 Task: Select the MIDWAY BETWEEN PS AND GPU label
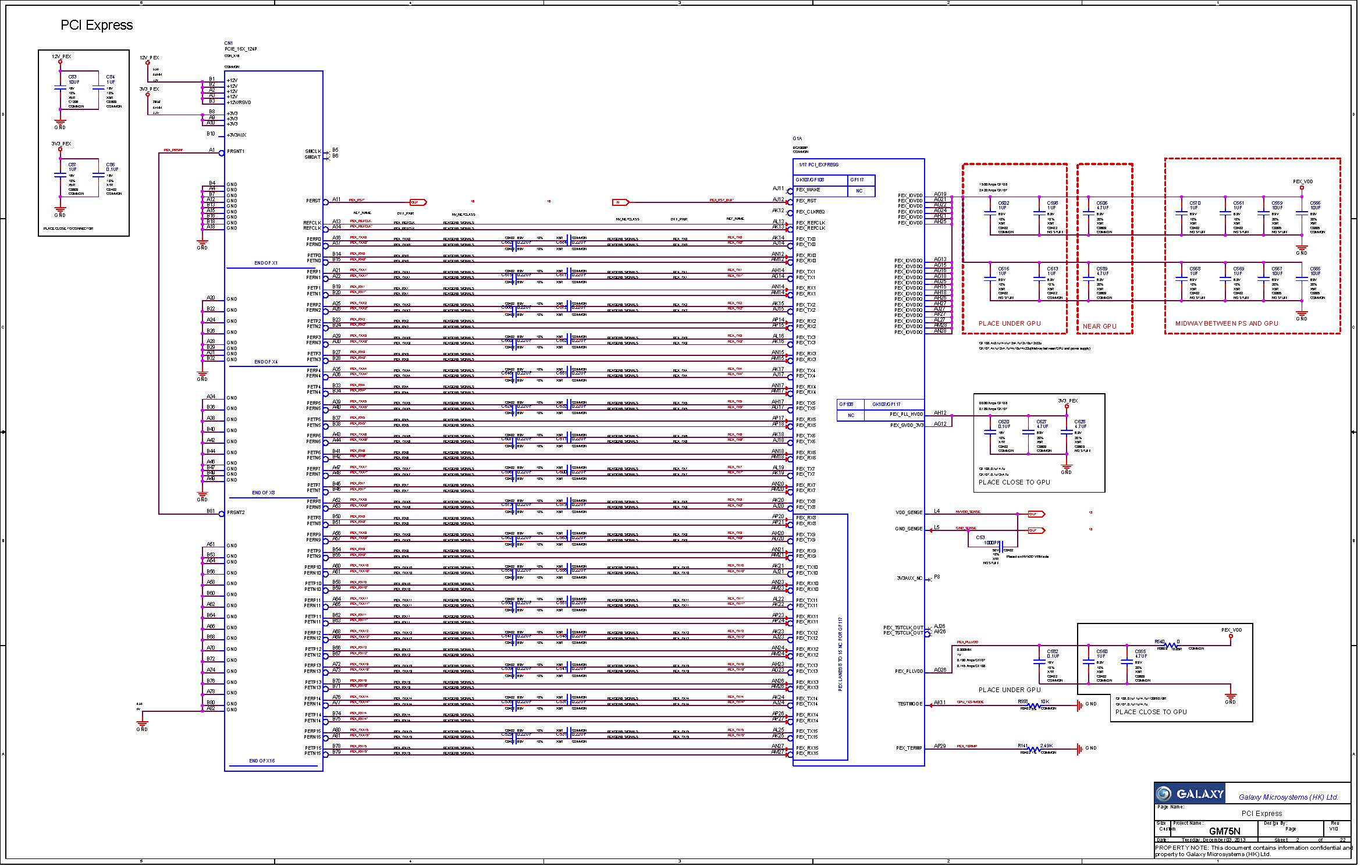click(1227, 324)
